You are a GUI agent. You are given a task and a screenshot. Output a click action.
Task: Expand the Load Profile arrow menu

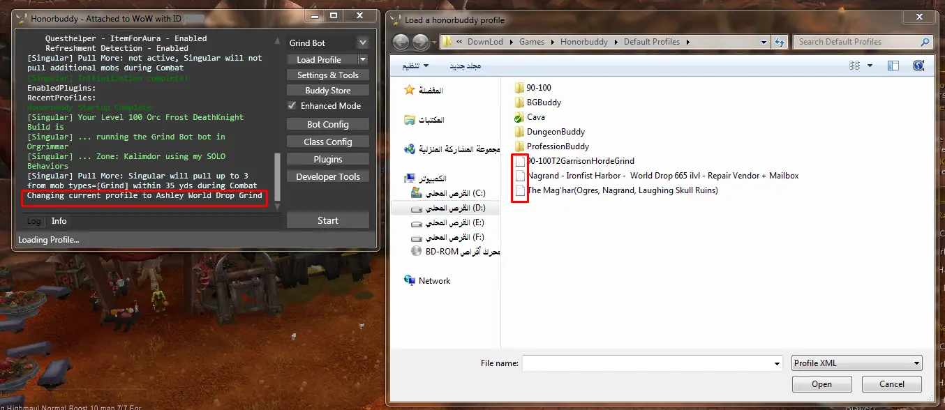click(x=363, y=60)
